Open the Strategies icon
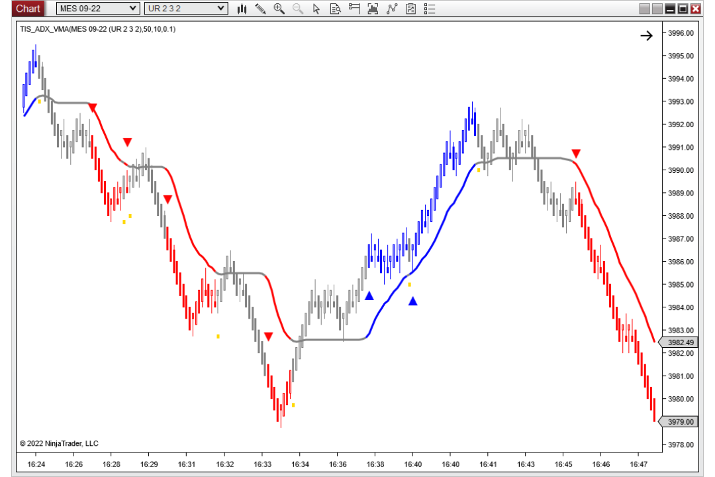Viewport: 715px width, 477px height. click(x=392, y=9)
